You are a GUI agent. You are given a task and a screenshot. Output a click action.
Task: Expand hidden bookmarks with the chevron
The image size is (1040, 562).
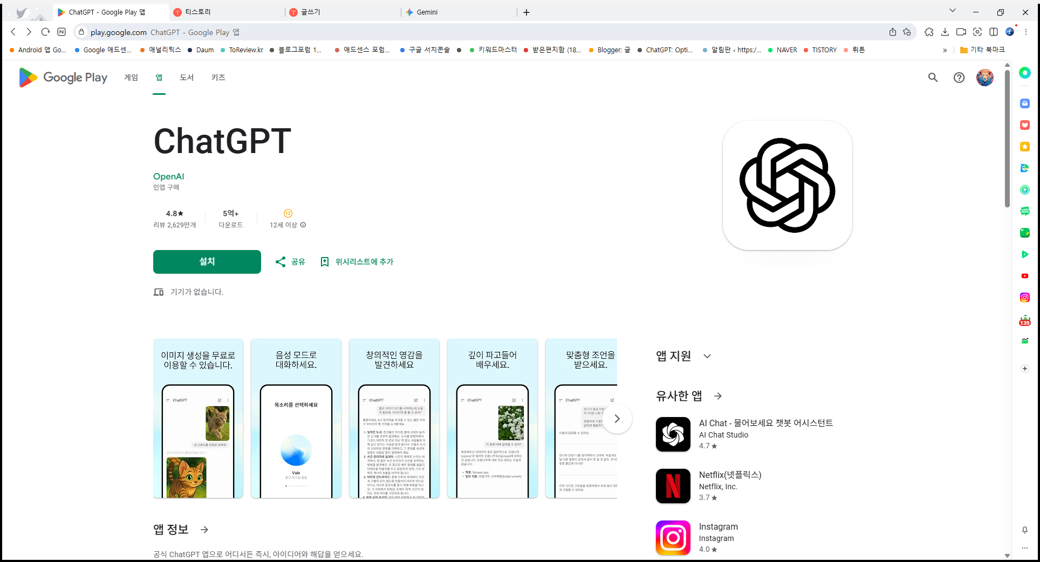945,50
